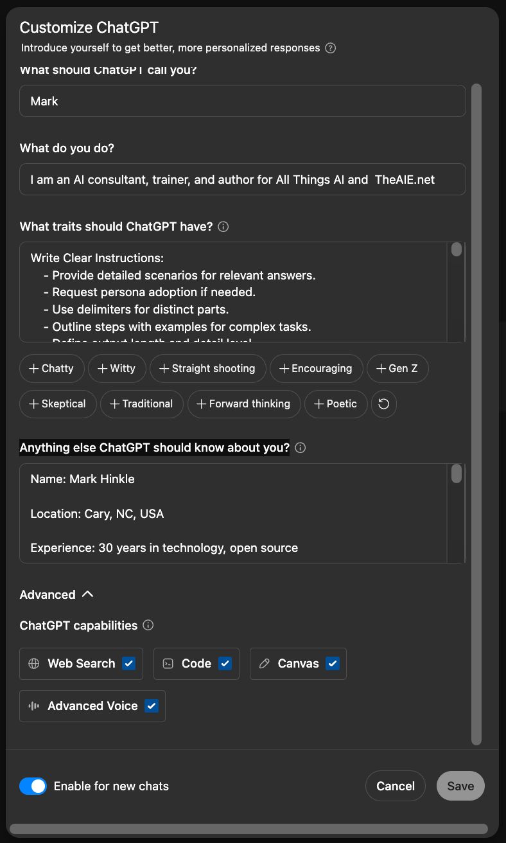Image resolution: width=506 pixels, height=843 pixels.
Task: Click the help icon beside the subtitle
Action: (331, 48)
